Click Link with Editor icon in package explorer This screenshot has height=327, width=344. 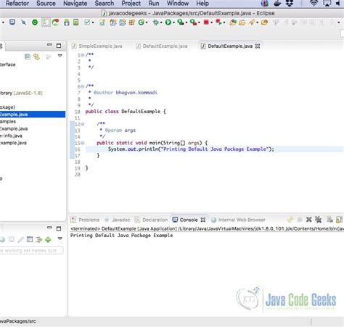[36, 57]
